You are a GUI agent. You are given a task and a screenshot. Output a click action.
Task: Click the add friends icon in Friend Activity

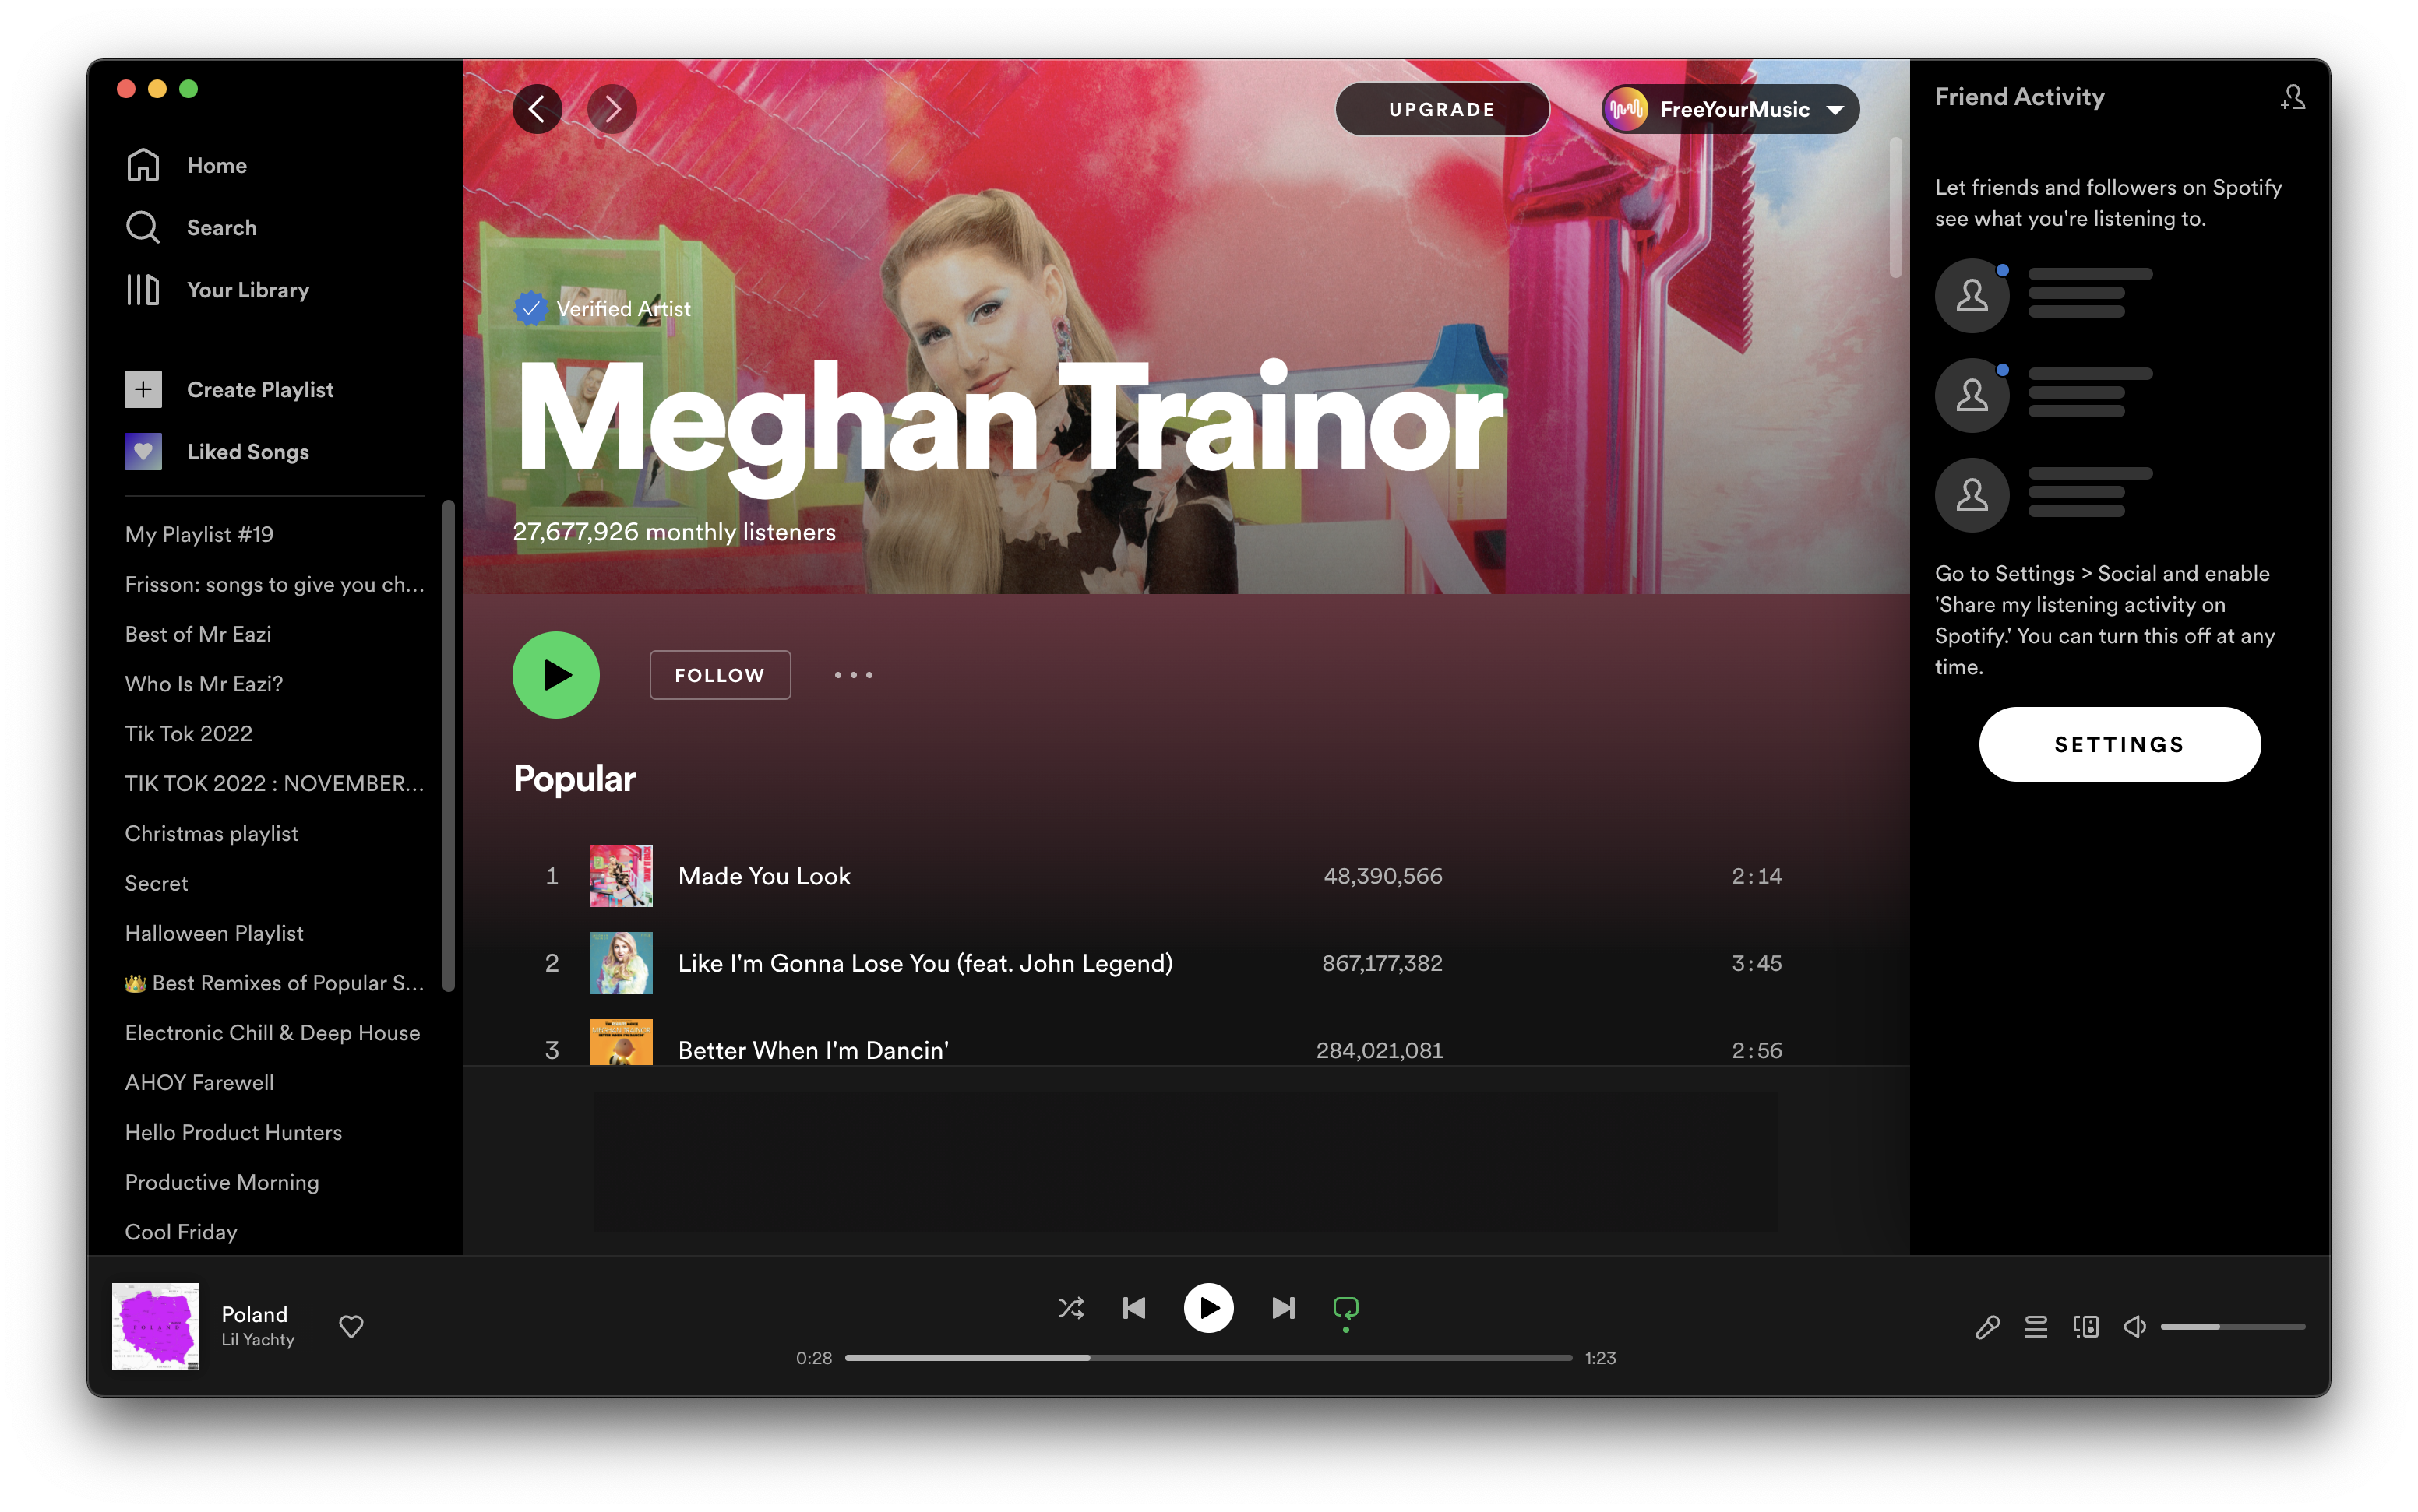click(2292, 97)
